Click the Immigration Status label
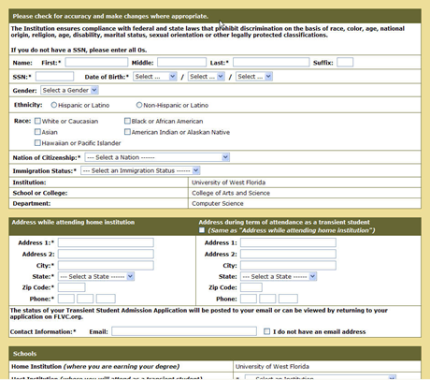The height and width of the screenshot is (380, 430). pyautogui.click(x=45, y=171)
